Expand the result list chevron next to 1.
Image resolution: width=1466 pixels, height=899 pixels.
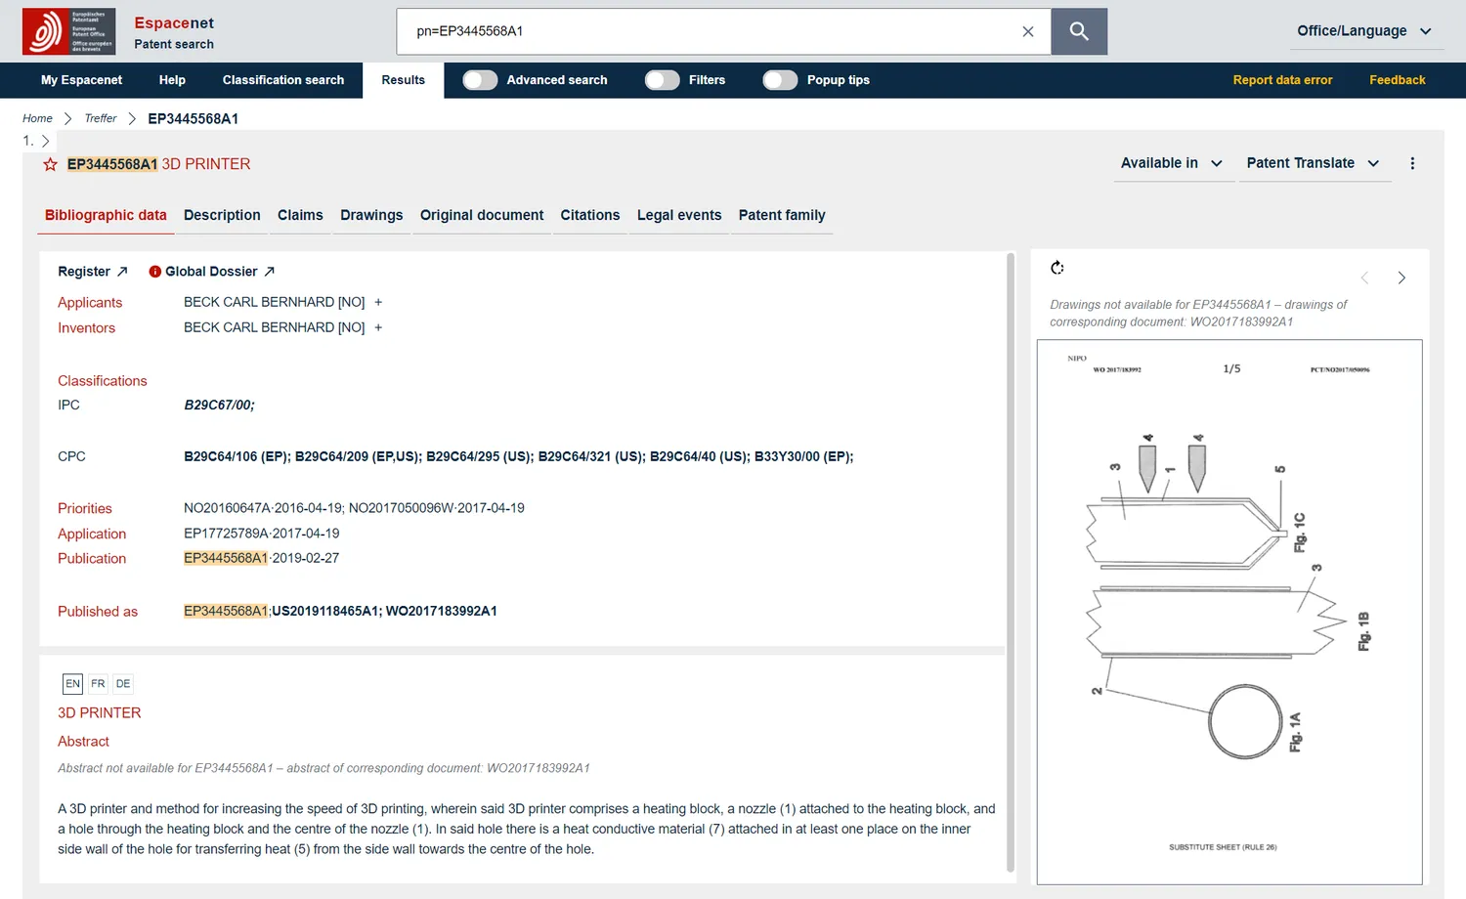click(45, 141)
